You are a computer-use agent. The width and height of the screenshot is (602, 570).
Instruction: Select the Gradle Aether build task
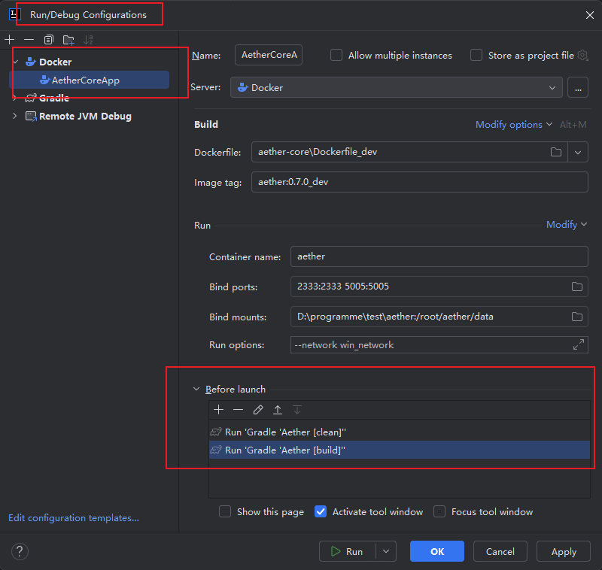click(x=400, y=450)
